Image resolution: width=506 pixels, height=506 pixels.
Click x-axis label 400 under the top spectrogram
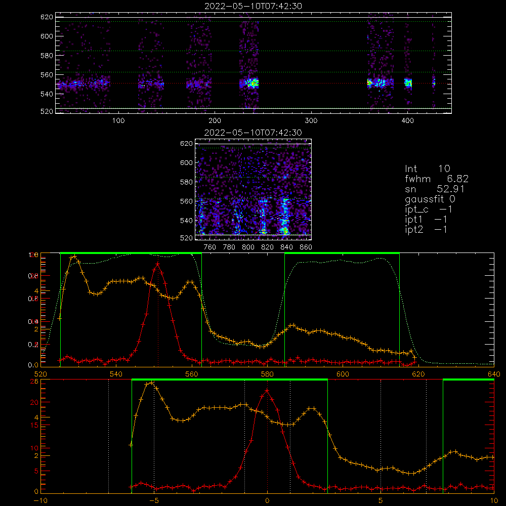coord(407,121)
